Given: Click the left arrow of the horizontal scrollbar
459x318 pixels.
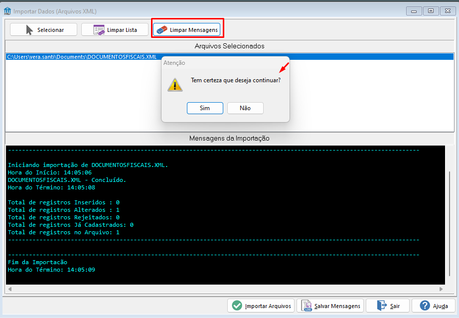Looking at the screenshot, I should (10, 289).
